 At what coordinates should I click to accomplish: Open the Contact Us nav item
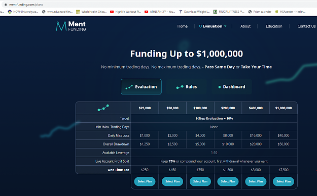(x=306, y=26)
